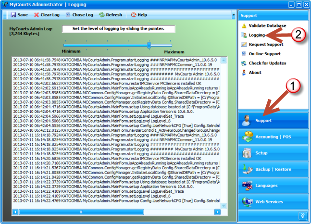The height and width of the screenshot is (224, 311).
Task: Click the logging level slider pointer
Action: click(x=149, y=45)
